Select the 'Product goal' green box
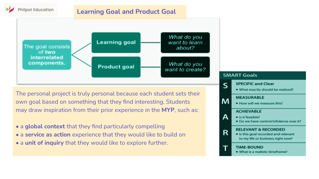319x179 pixels. coord(116,67)
